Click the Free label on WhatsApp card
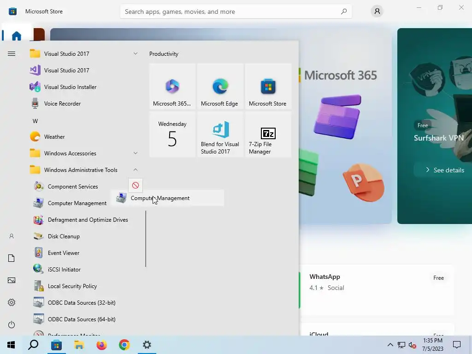This screenshot has height=354, width=472. click(x=439, y=278)
